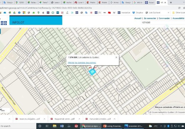This screenshot has width=185, height=129.
Task: Open the weather widget on taskbar
Action: (x=154, y=126)
